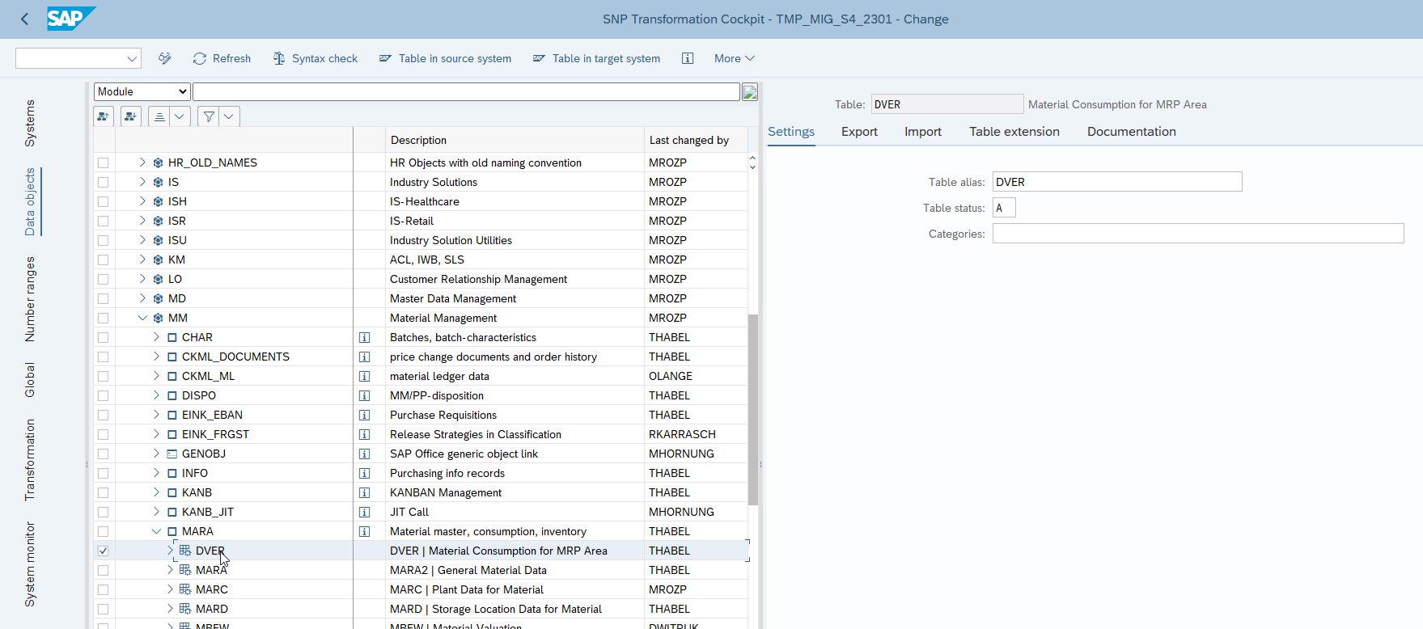The height and width of the screenshot is (629, 1423).
Task: Open the More menu
Action: pos(734,58)
